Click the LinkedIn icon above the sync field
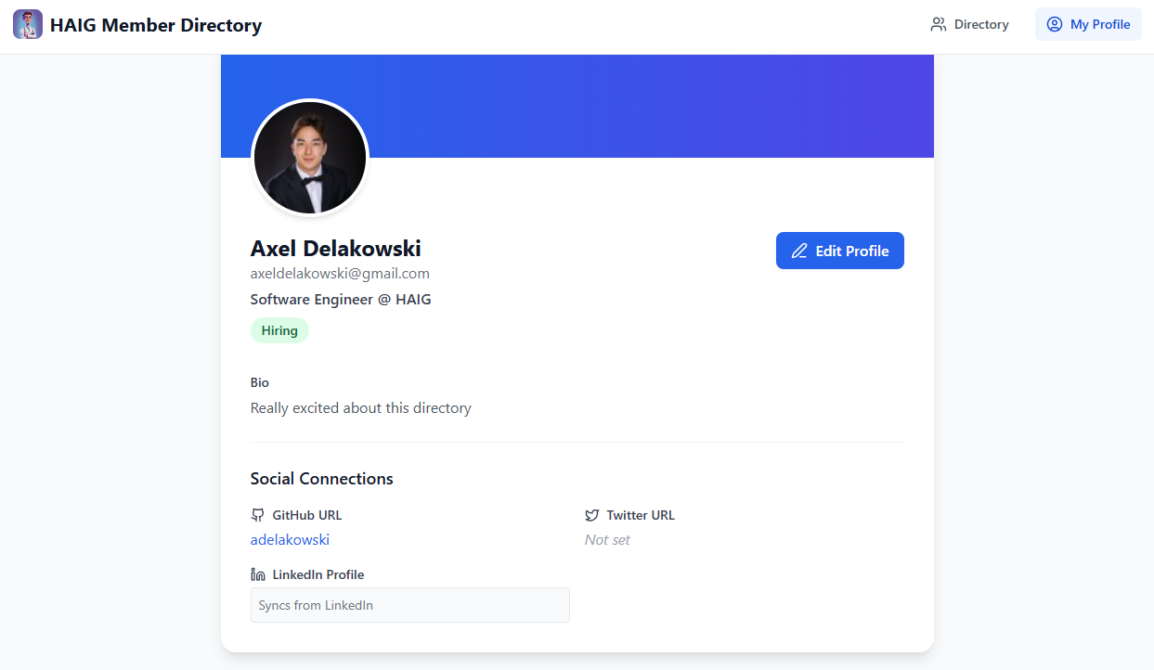Screen dimensions: 1154x670 click(x=257, y=573)
